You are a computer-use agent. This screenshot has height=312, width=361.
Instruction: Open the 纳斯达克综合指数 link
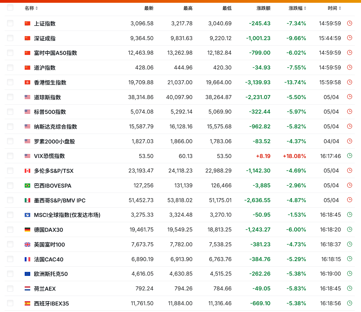(x=56, y=127)
